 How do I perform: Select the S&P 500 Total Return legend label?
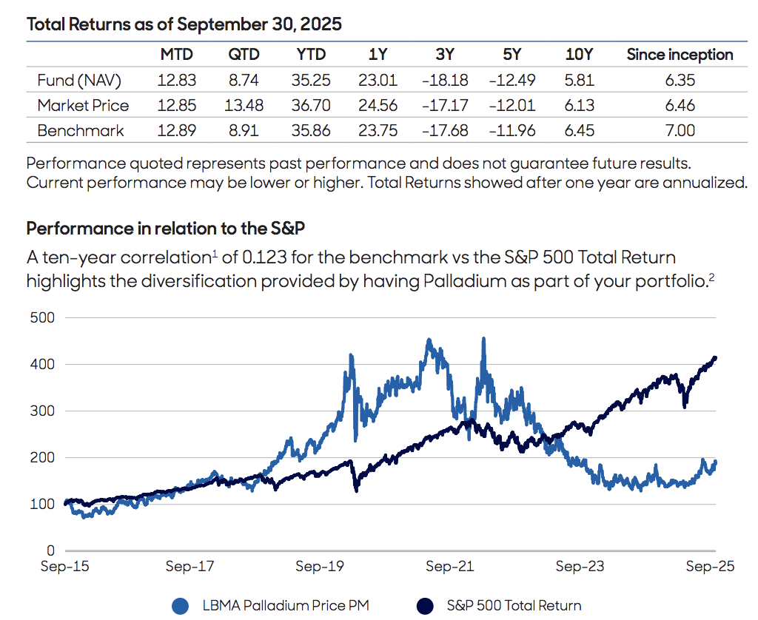(x=514, y=605)
